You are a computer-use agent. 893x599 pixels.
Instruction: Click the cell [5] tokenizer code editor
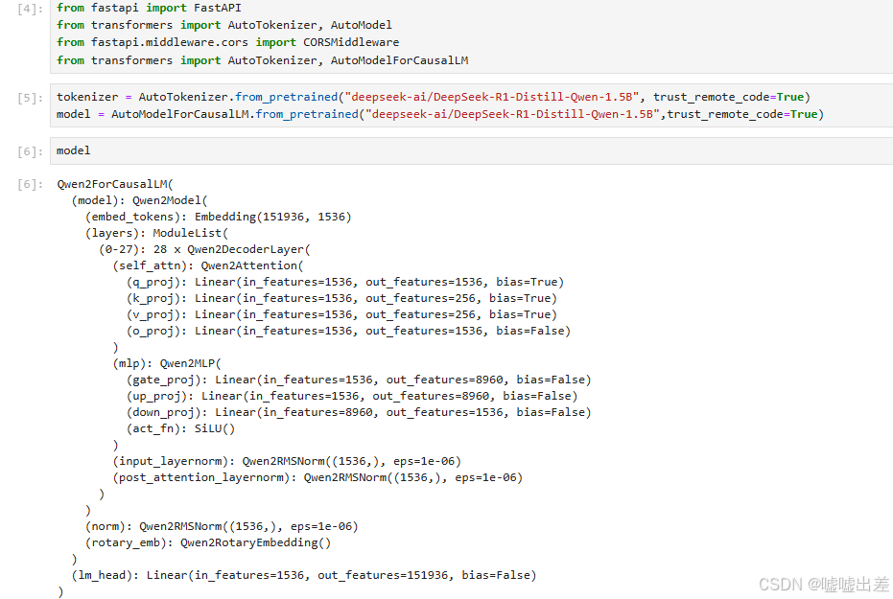pyautogui.click(x=472, y=105)
